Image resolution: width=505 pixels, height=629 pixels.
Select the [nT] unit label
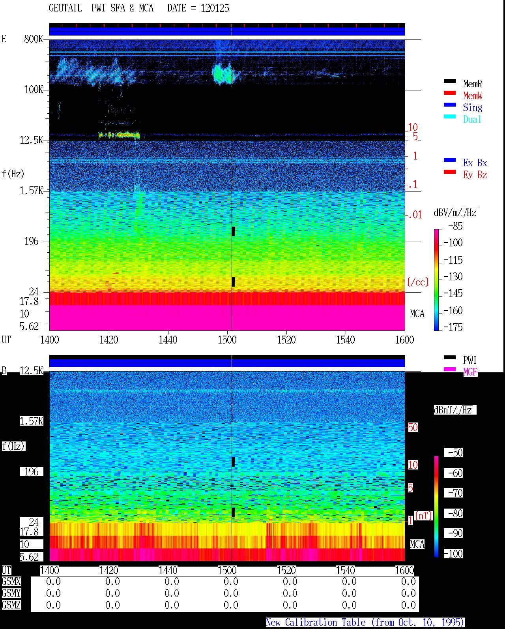[x=423, y=516]
